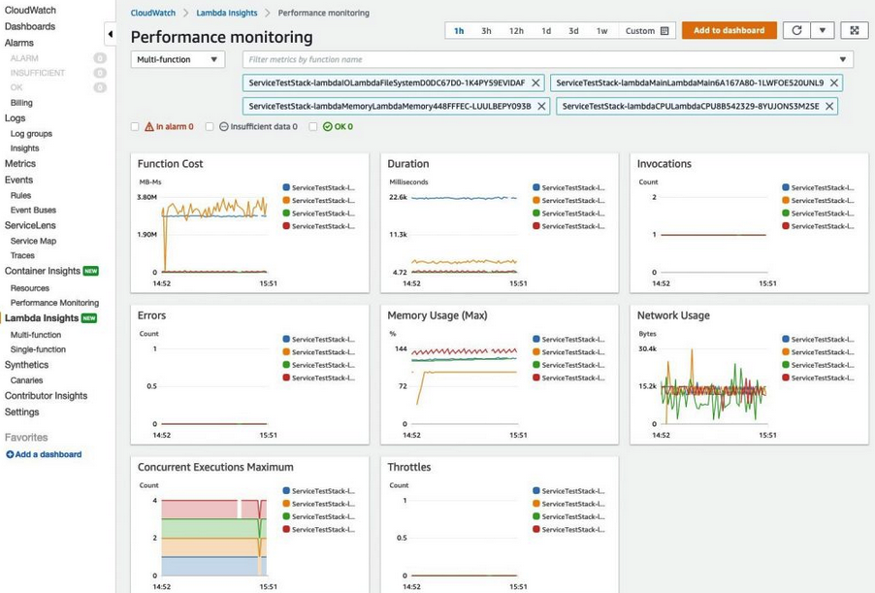Tick the OK filter checkbox
This screenshot has height=593, width=875.
point(313,127)
